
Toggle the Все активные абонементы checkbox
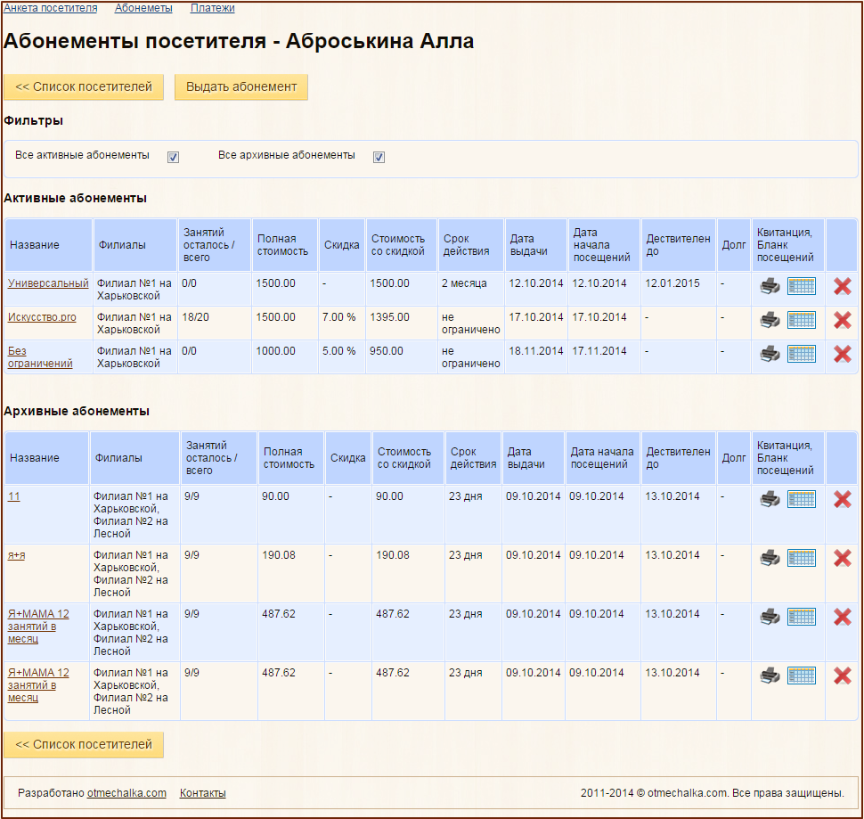pos(173,157)
